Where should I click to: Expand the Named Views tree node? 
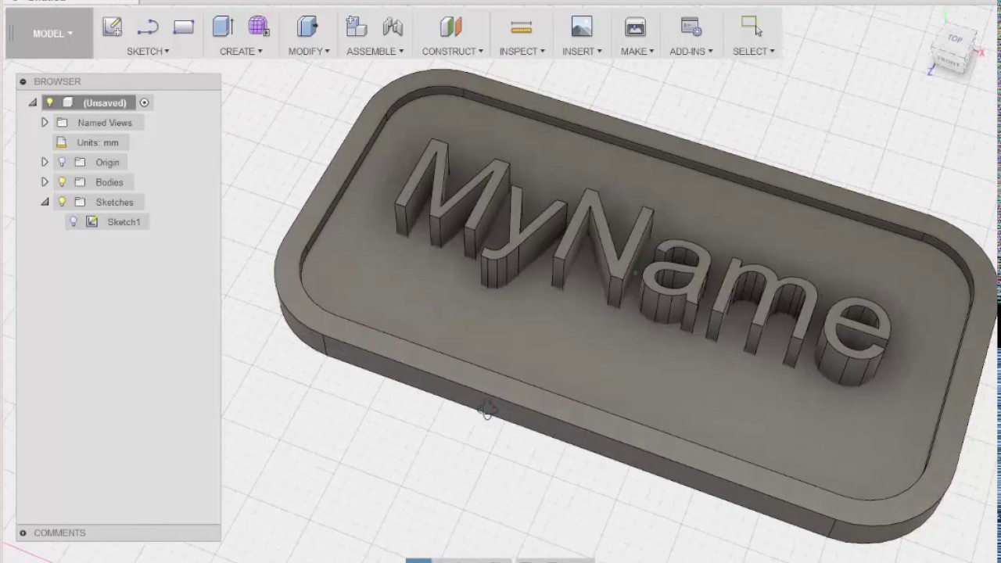click(45, 123)
